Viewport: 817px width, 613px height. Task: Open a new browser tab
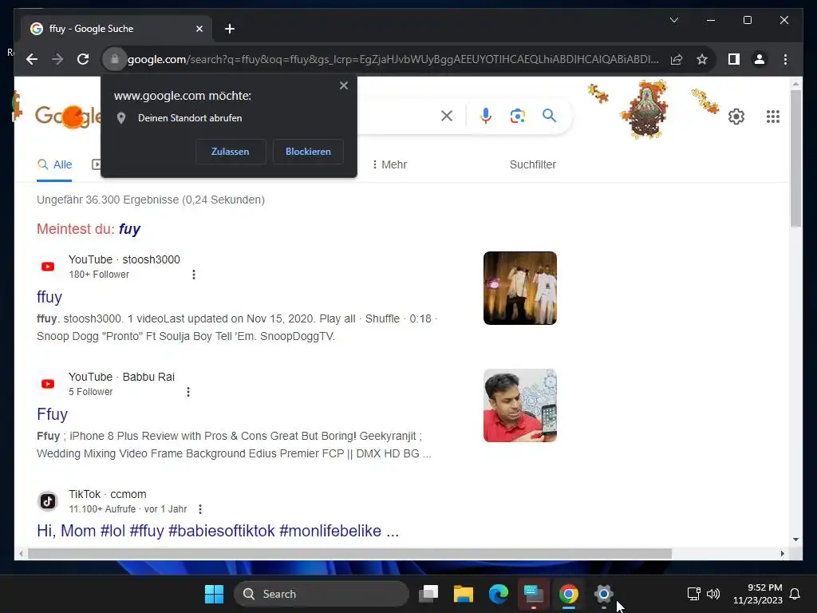coord(230,29)
